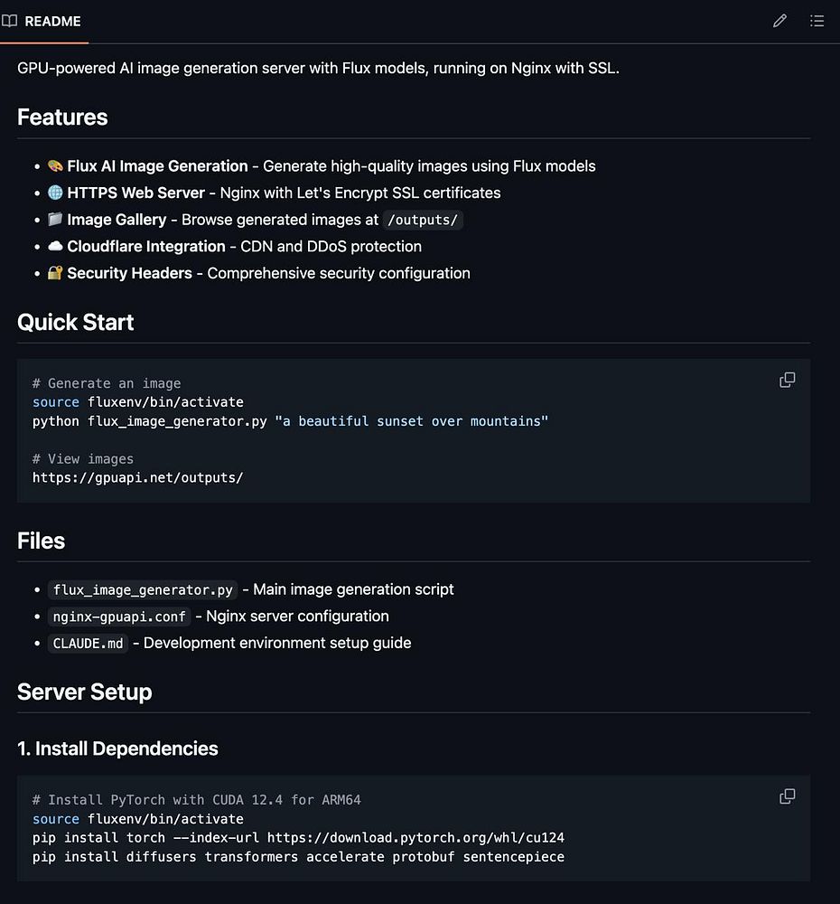
Task: Click the https://gpuapi.net/outputs/ URL in code block
Action: tap(137, 477)
